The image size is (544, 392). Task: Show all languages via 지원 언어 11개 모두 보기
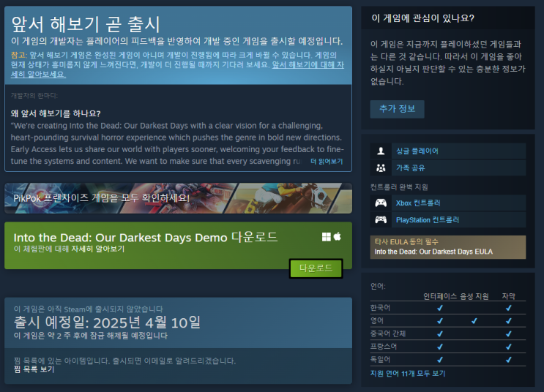point(408,374)
